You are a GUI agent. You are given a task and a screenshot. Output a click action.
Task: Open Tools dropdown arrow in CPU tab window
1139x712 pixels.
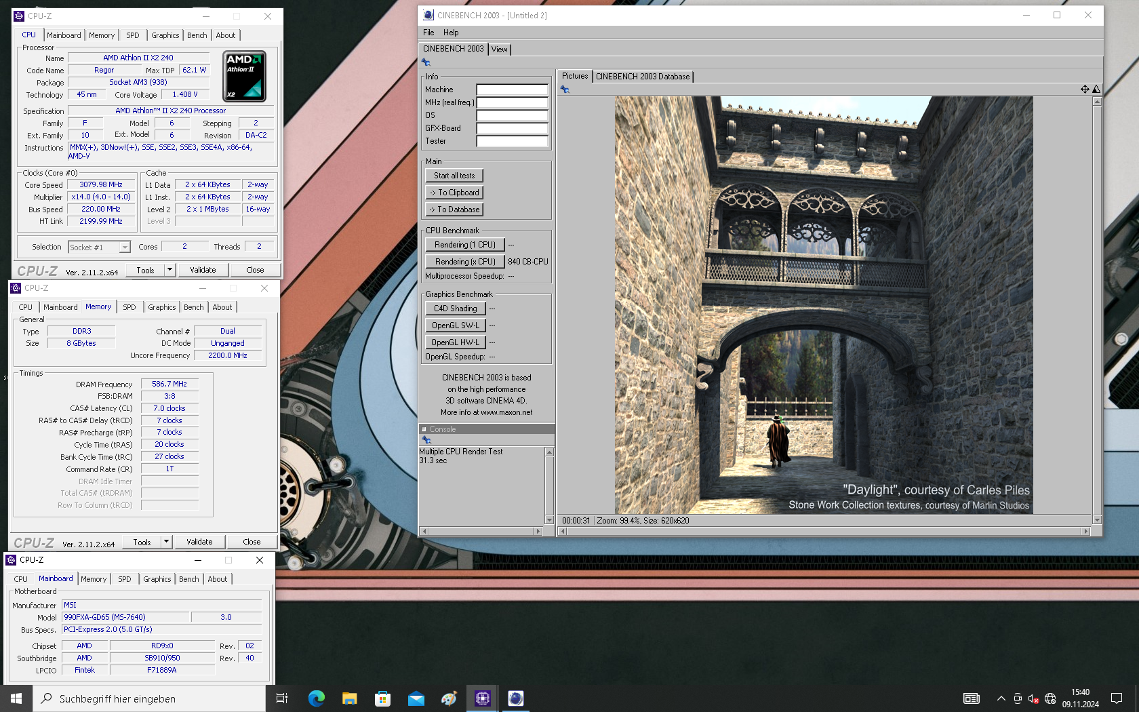tap(169, 270)
